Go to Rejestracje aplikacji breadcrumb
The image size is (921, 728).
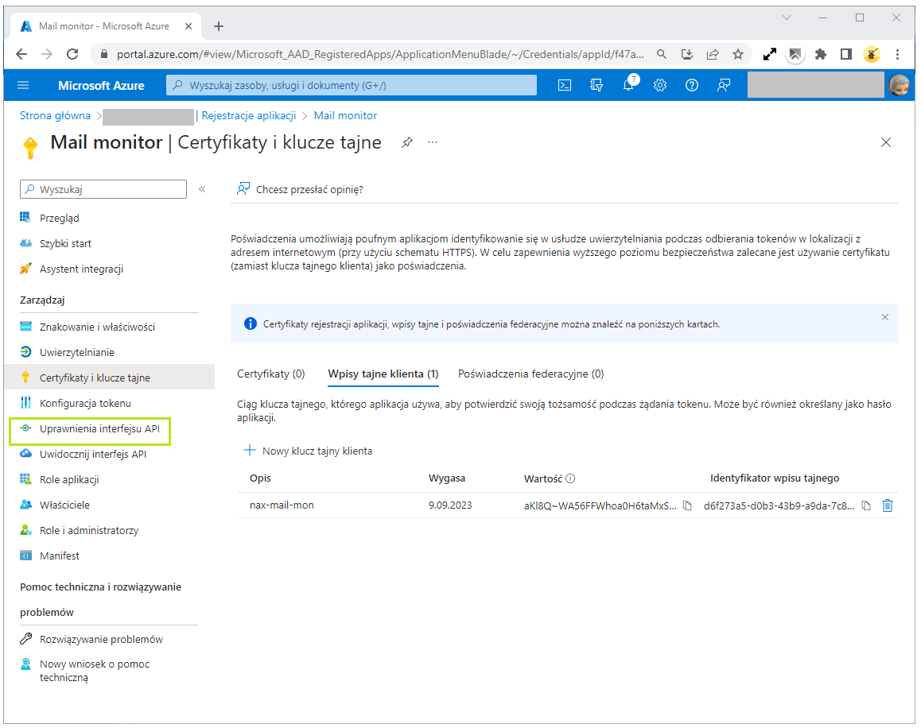[248, 115]
